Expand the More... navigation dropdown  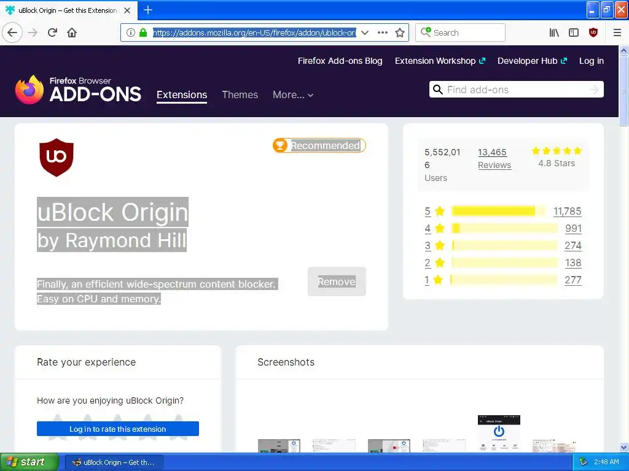click(x=293, y=95)
